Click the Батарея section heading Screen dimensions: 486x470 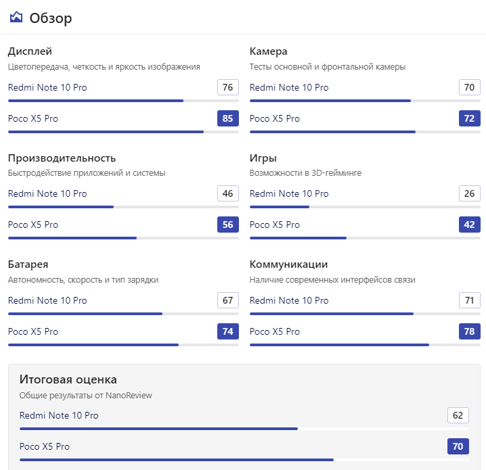[28, 264]
